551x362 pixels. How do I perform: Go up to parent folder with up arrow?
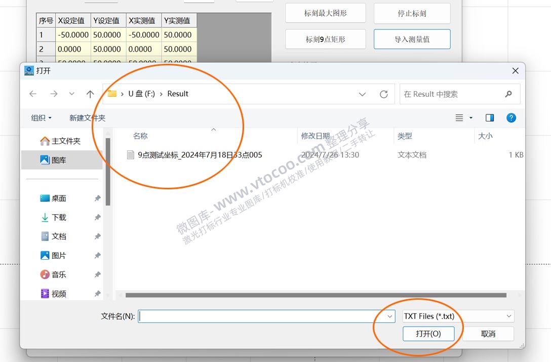[90, 94]
